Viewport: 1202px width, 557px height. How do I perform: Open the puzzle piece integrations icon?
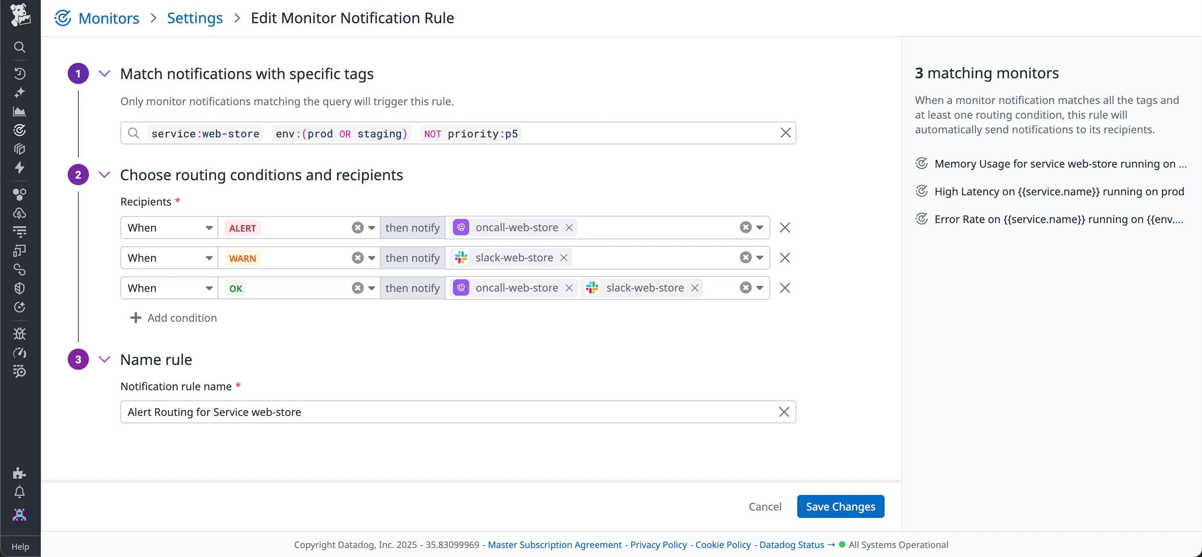click(x=20, y=473)
